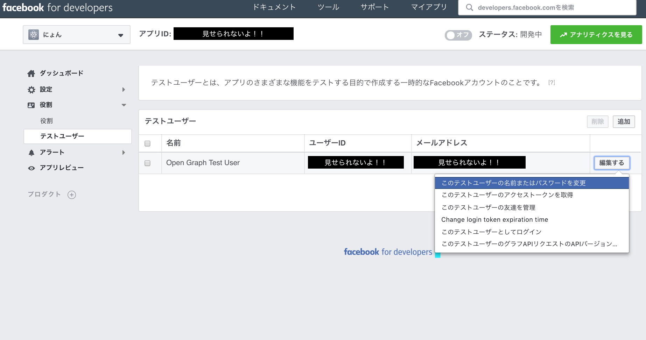
Task: Click the メールアドレス column header
Action: coord(442,143)
